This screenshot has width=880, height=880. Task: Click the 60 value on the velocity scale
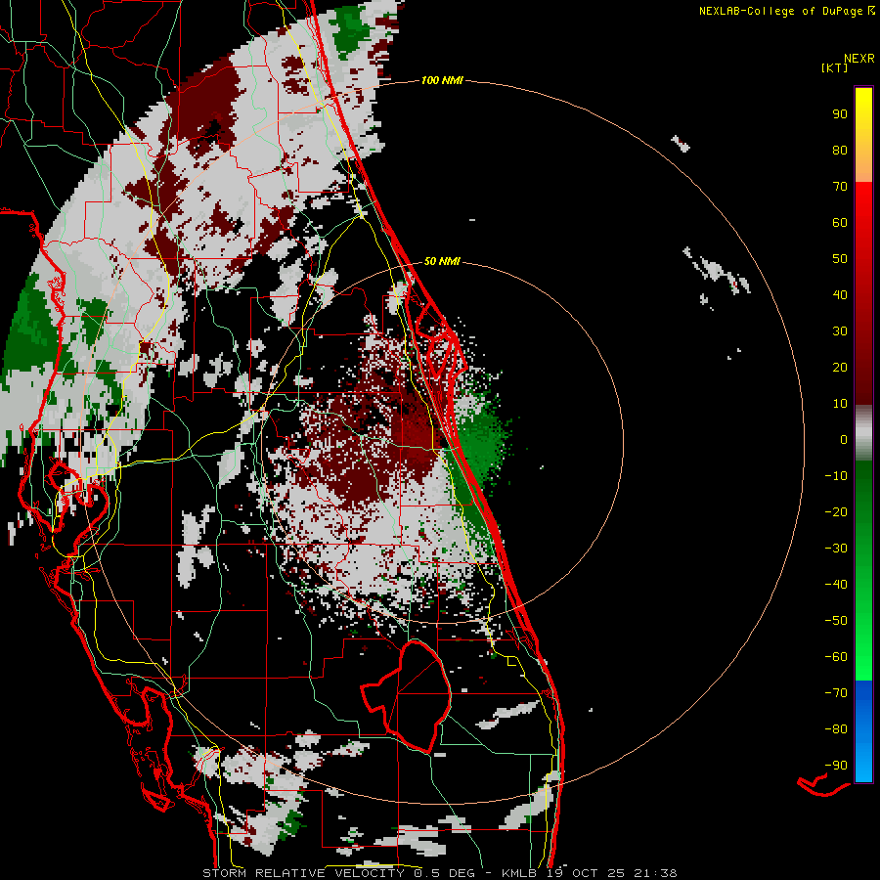[x=840, y=223]
